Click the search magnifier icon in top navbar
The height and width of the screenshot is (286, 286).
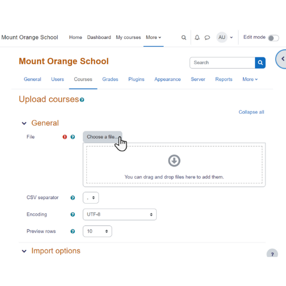[x=184, y=37]
